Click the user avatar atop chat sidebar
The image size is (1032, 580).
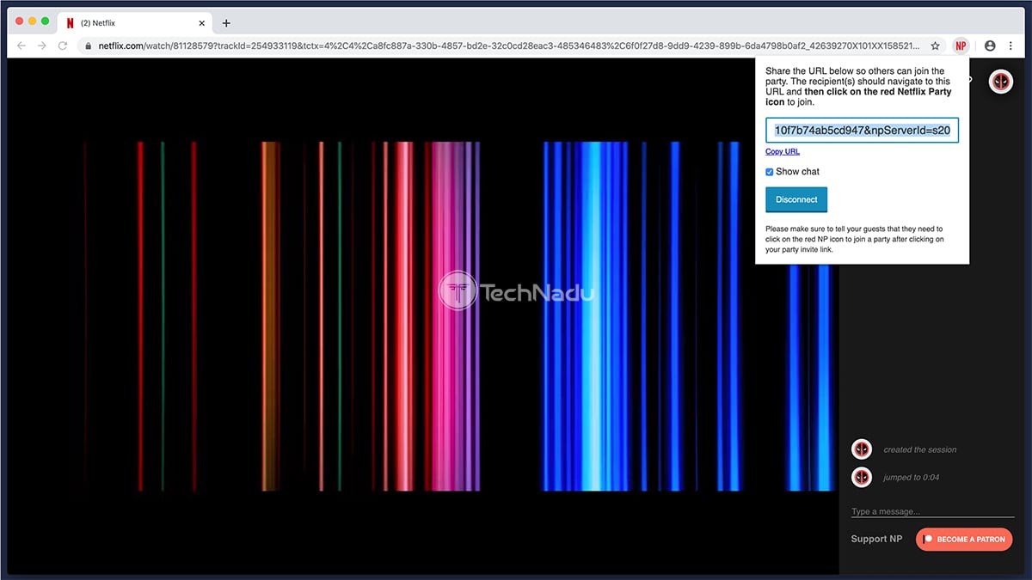[x=1001, y=82]
